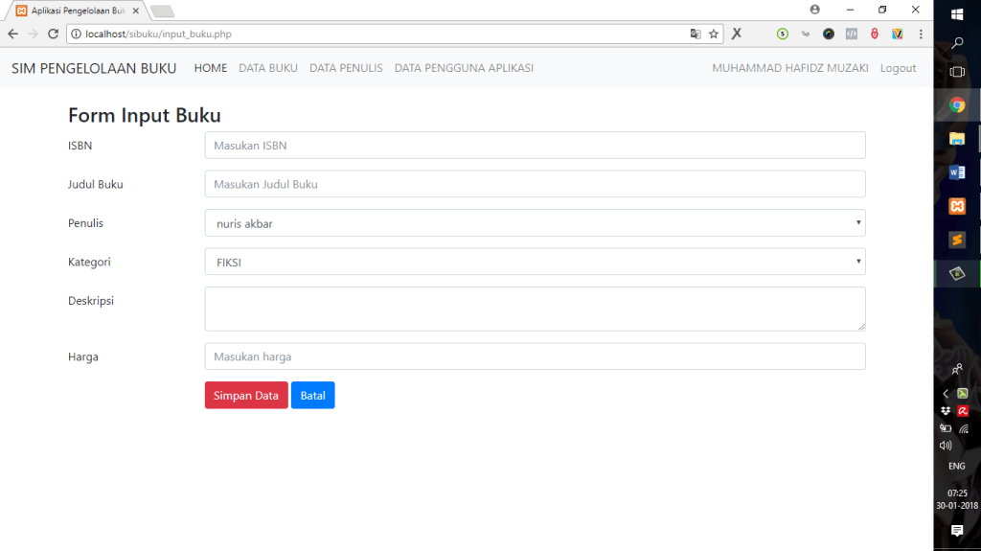The width and height of the screenshot is (981, 551).
Task: Open the Google Translate icon in address bar
Action: click(x=696, y=34)
